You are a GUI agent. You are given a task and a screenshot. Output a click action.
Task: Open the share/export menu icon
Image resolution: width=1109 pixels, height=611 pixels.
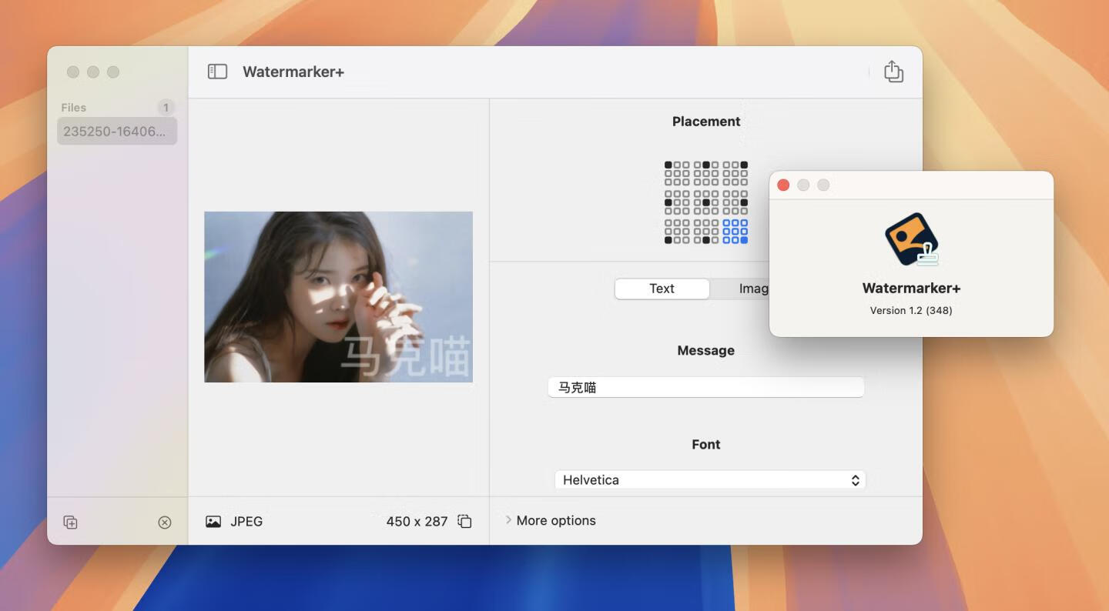(x=893, y=72)
